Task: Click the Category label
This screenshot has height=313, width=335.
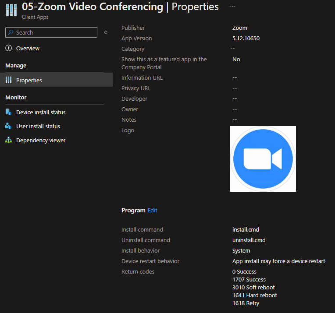Action: pyautogui.click(x=133, y=49)
